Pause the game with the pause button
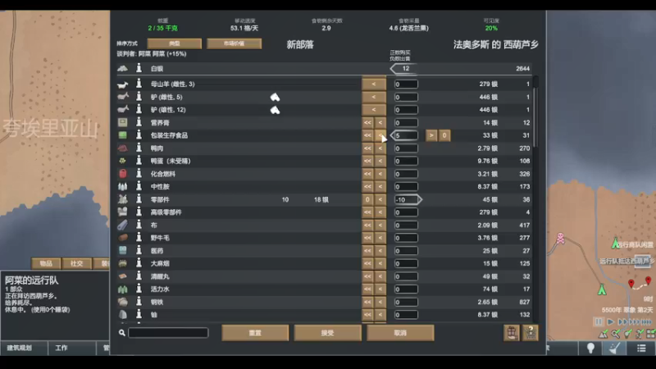The width and height of the screenshot is (656, 369). click(x=599, y=321)
